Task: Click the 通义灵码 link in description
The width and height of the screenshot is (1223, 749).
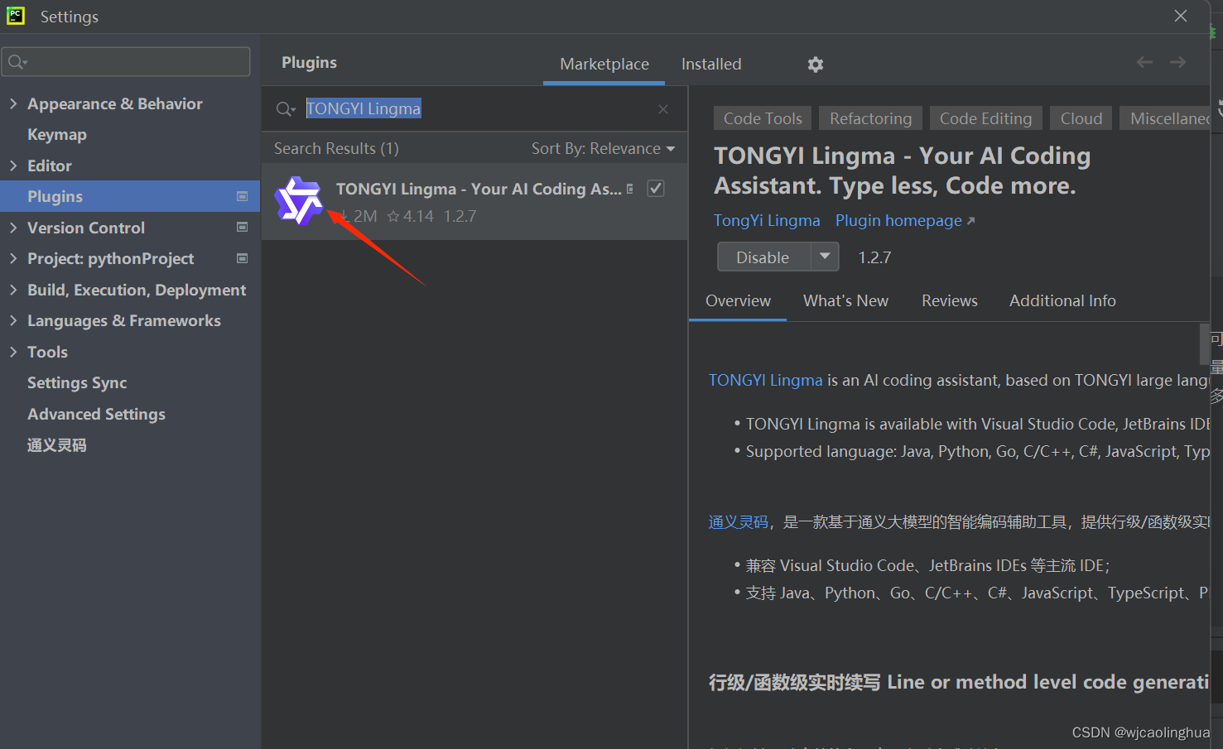Action: point(738,522)
